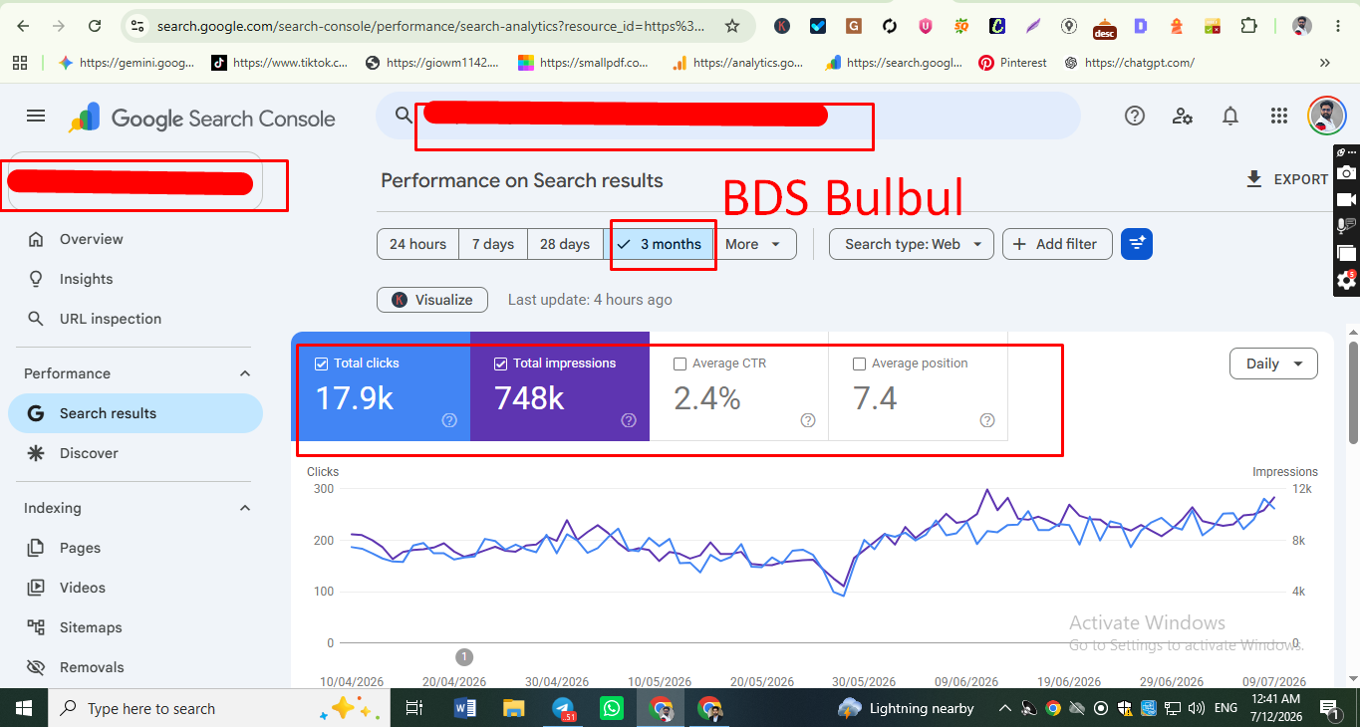
Task: Click the Average CTR help icon
Action: (808, 420)
